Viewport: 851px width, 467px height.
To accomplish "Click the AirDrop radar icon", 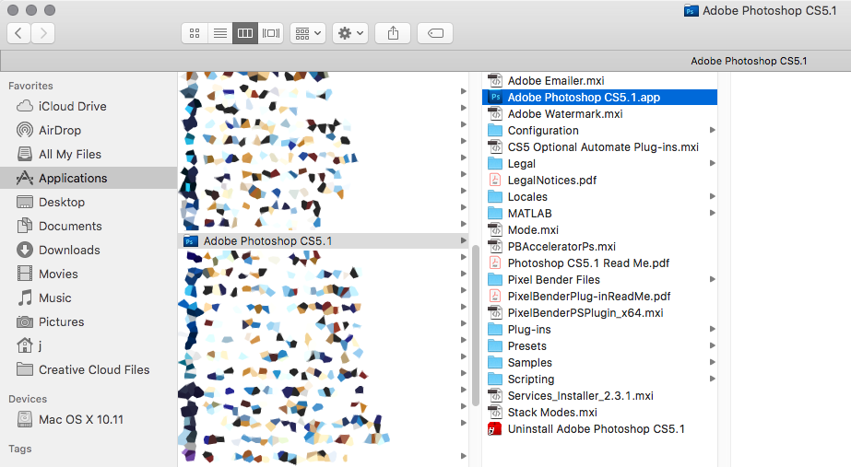I will pos(24,130).
